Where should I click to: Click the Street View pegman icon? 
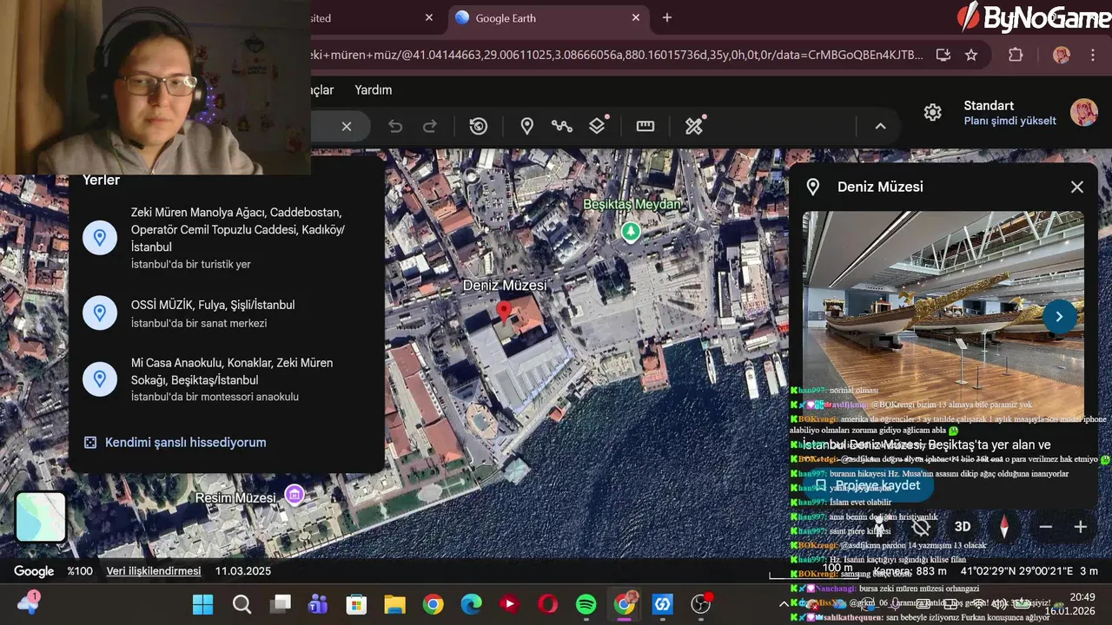(x=879, y=526)
